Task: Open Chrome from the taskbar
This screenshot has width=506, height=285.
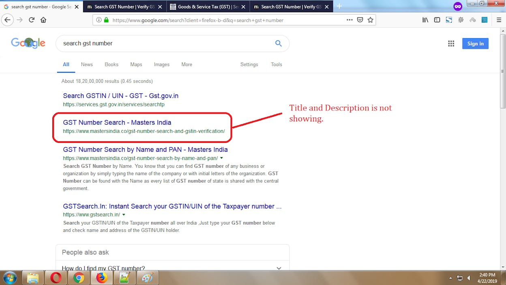Action: pos(79,278)
